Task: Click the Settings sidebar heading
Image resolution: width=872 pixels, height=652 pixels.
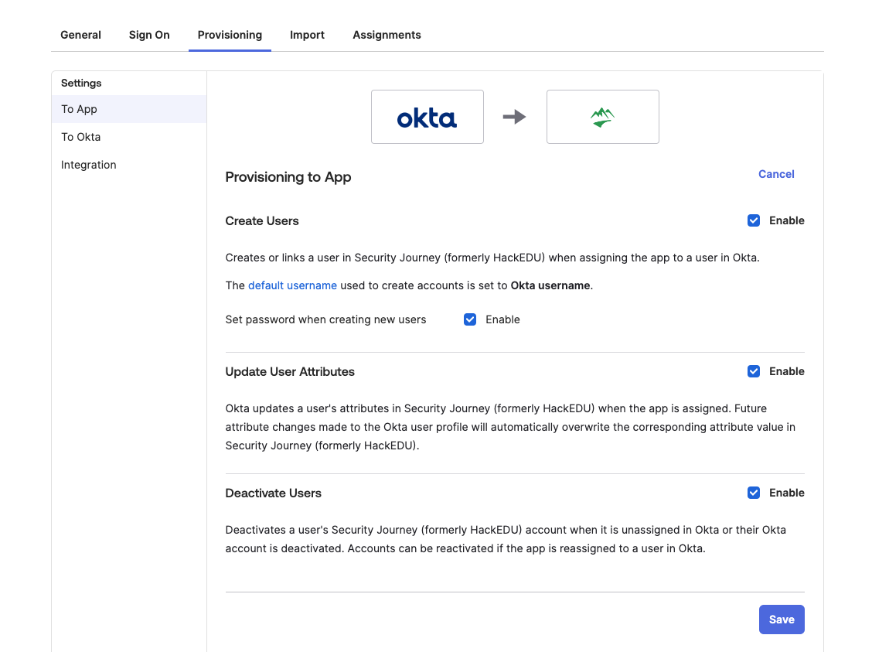Action: click(81, 83)
